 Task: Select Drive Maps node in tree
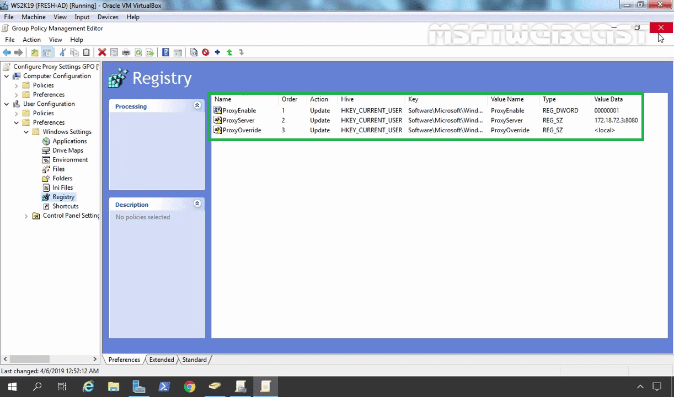pyautogui.click(x=68, y=151)
